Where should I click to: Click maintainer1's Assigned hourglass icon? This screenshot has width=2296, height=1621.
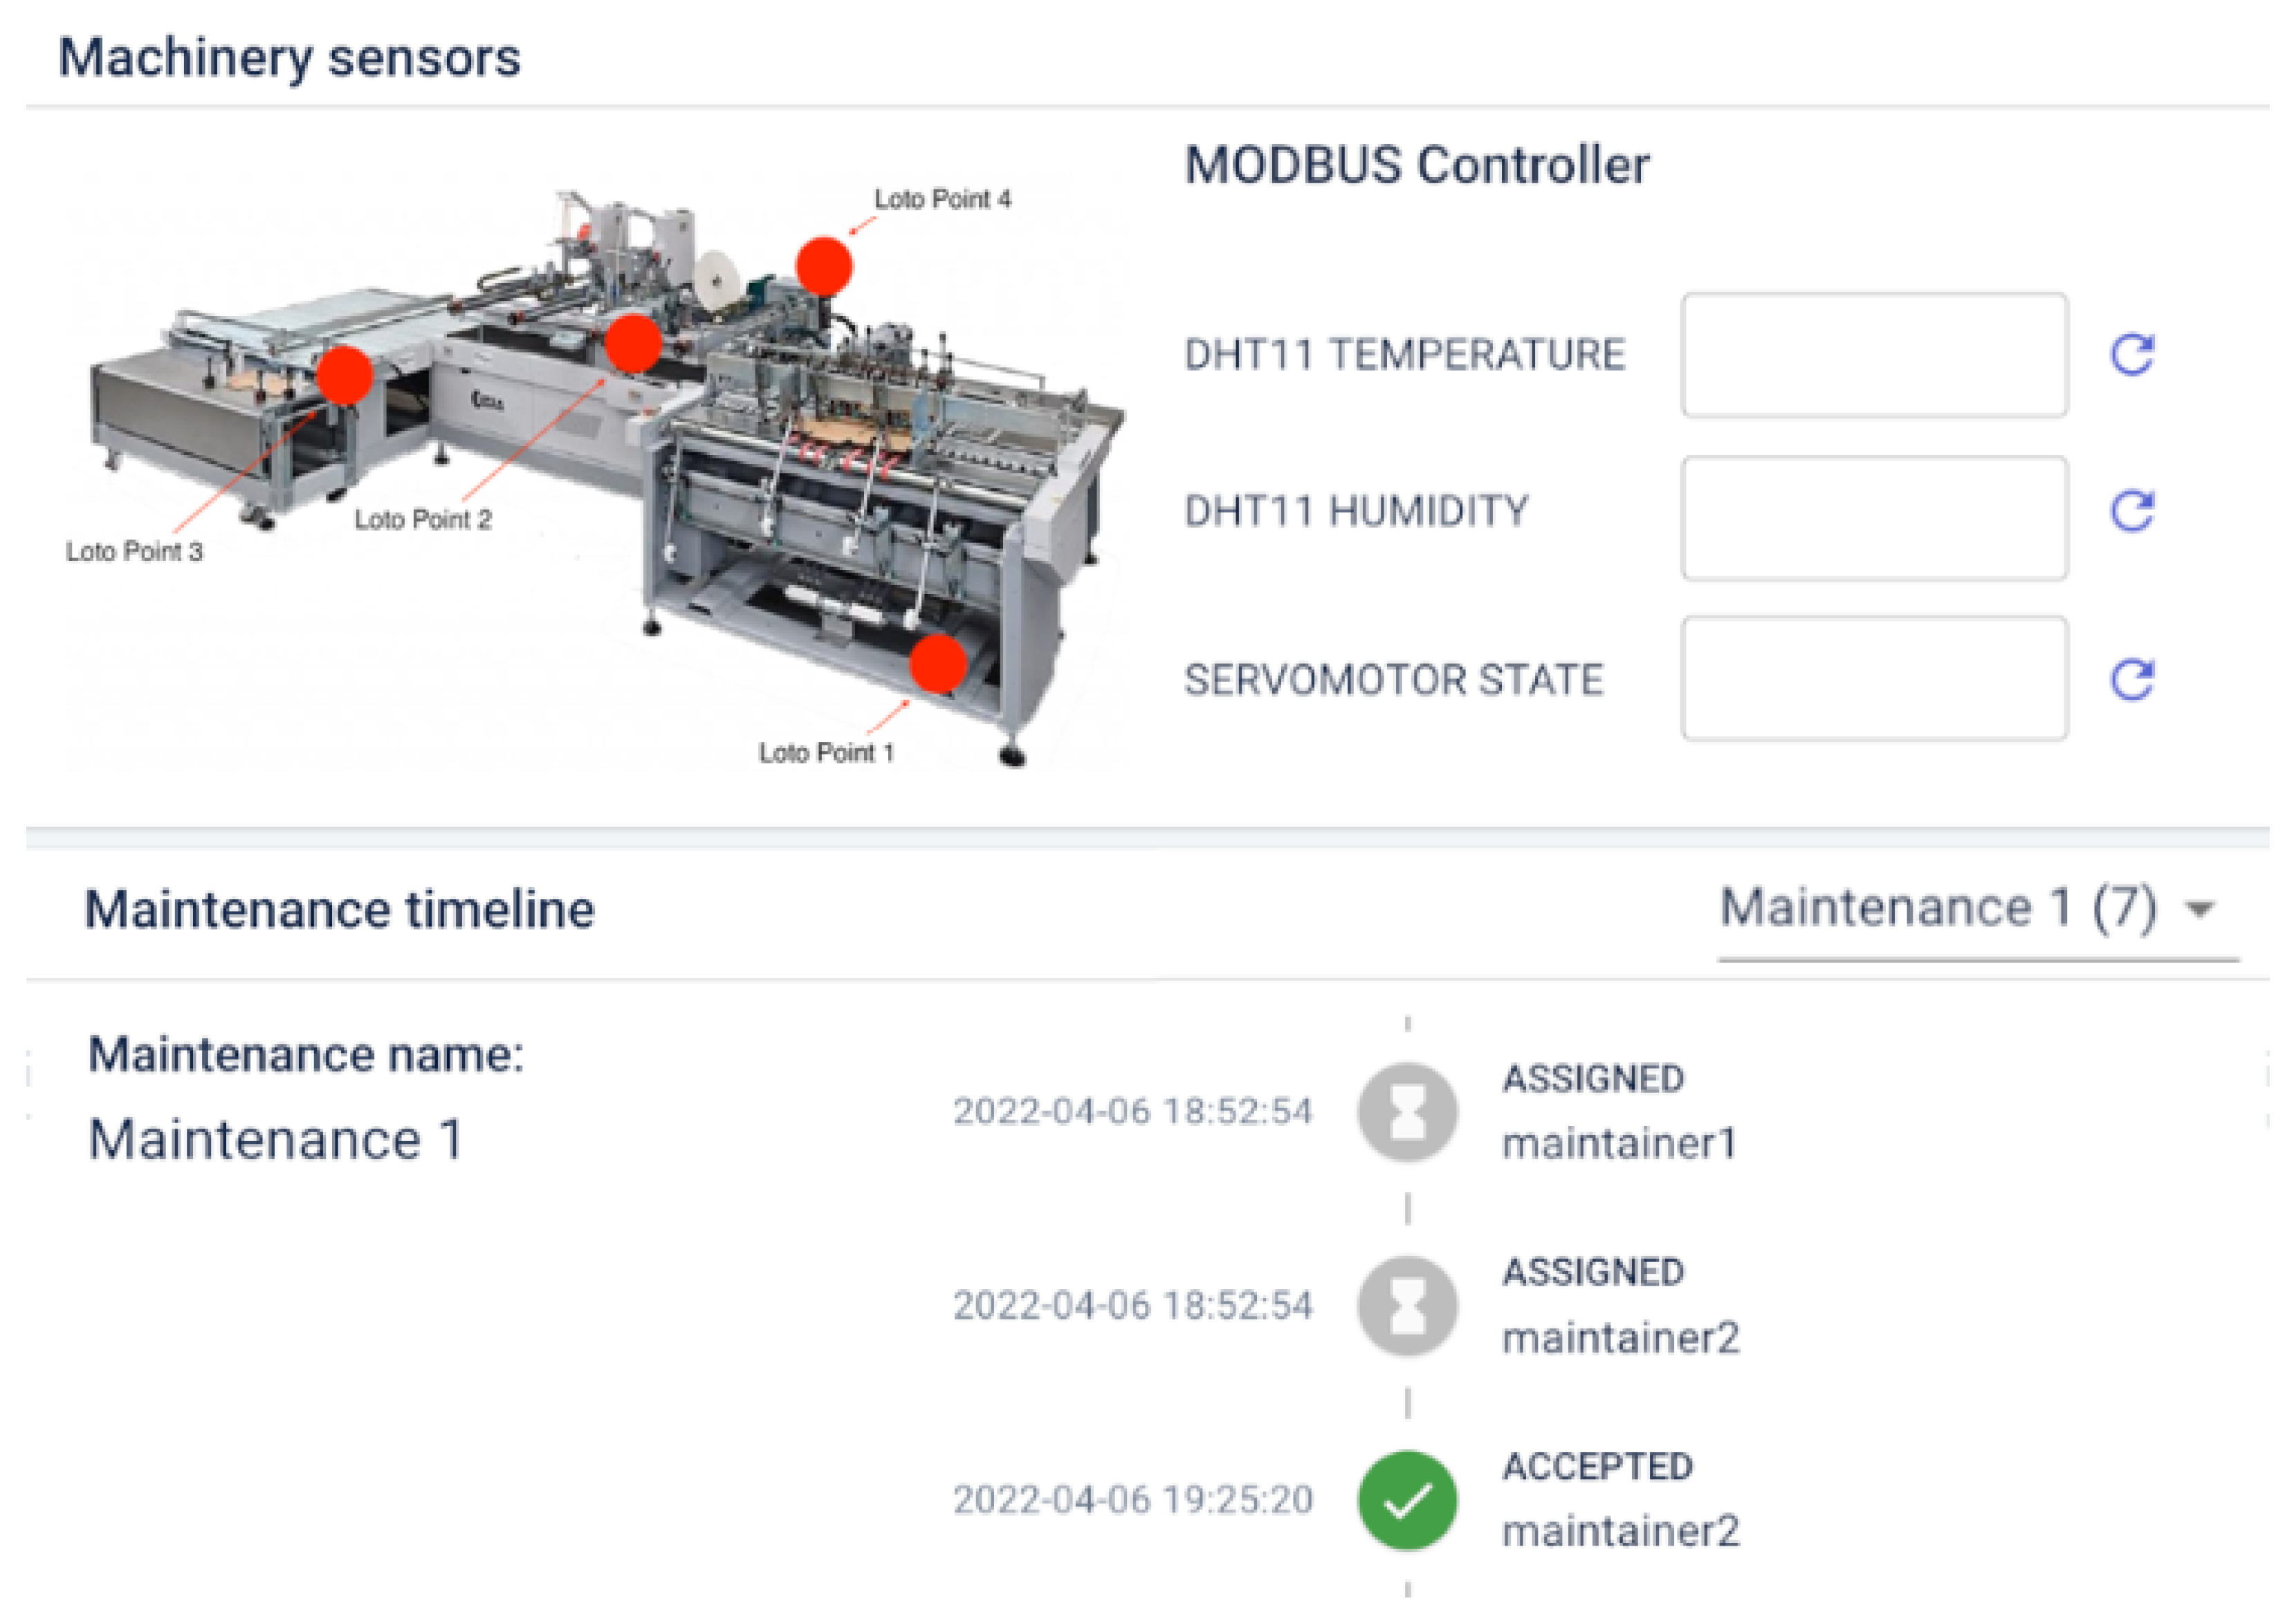pyautogui.click(x=1407, y=1111)
